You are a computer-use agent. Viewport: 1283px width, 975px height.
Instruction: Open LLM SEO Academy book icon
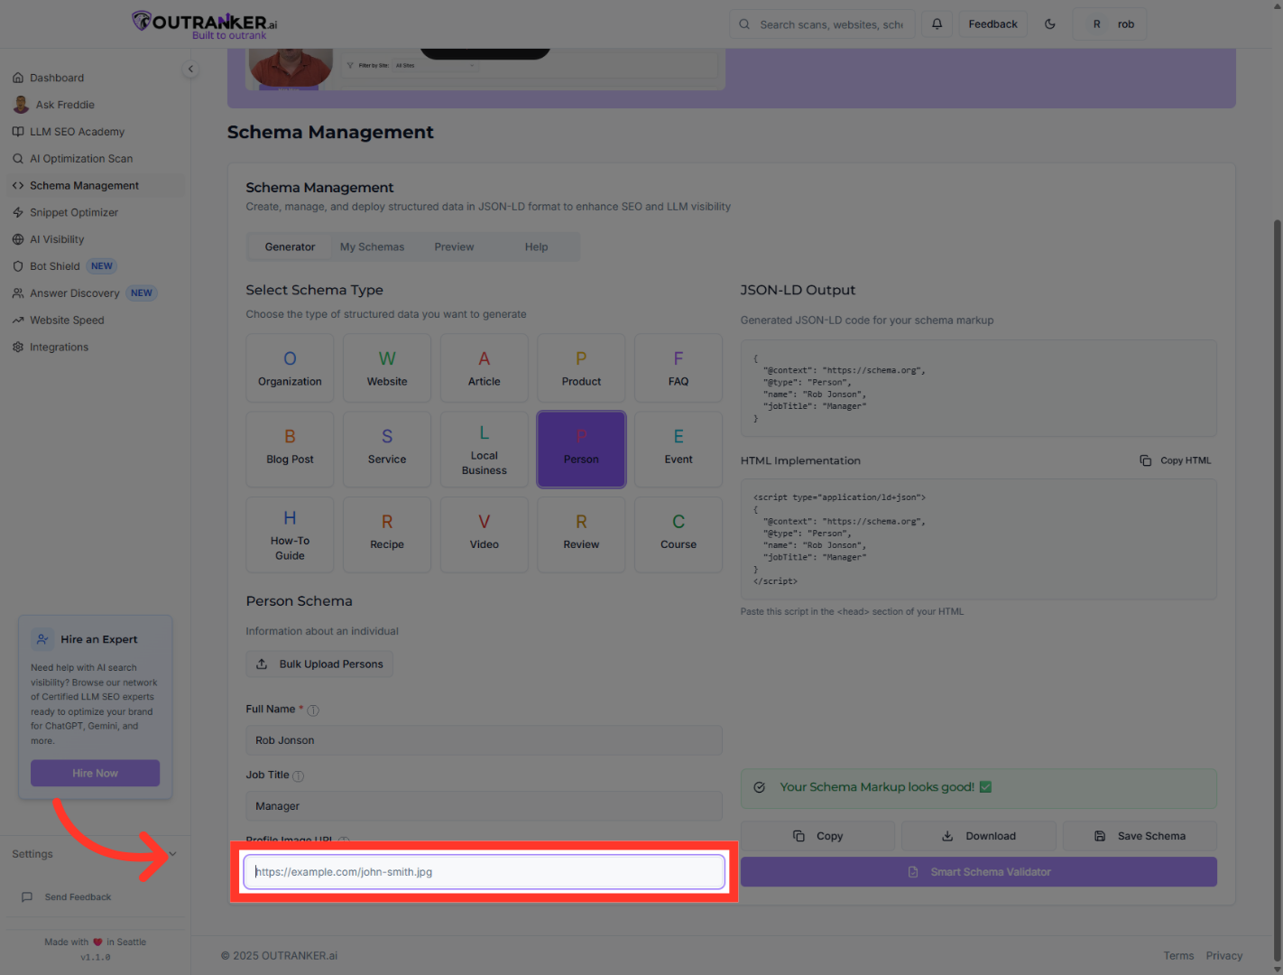coord(18,132)
